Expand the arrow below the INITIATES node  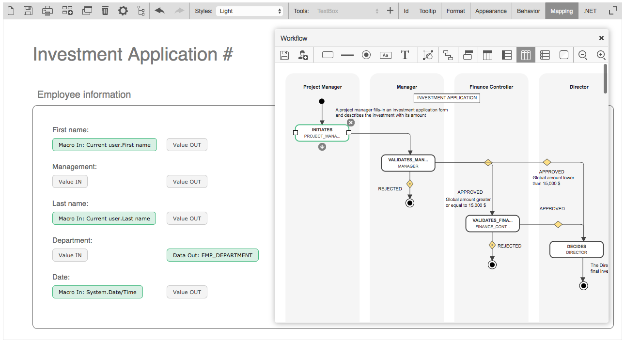[x=322, y=147]
